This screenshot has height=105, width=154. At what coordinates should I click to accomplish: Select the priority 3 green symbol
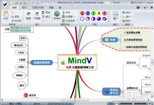(94, 13)
